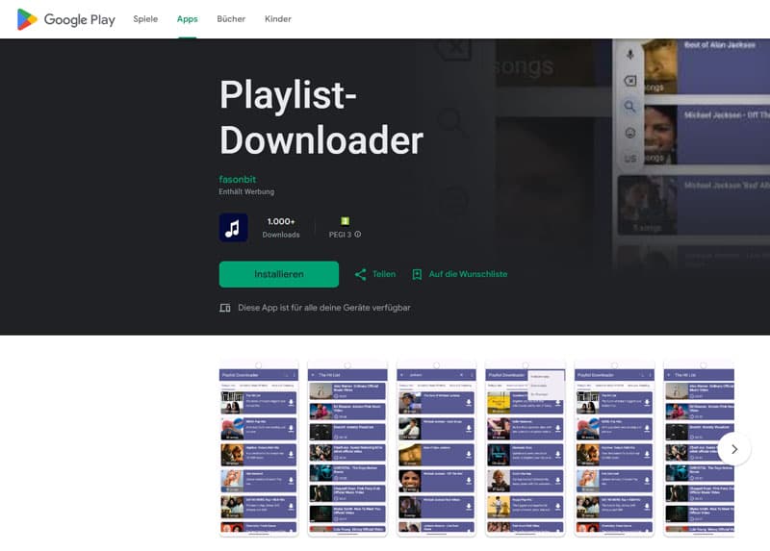
Task: Switch to the Kinder tab
Action: coord(278,19)
